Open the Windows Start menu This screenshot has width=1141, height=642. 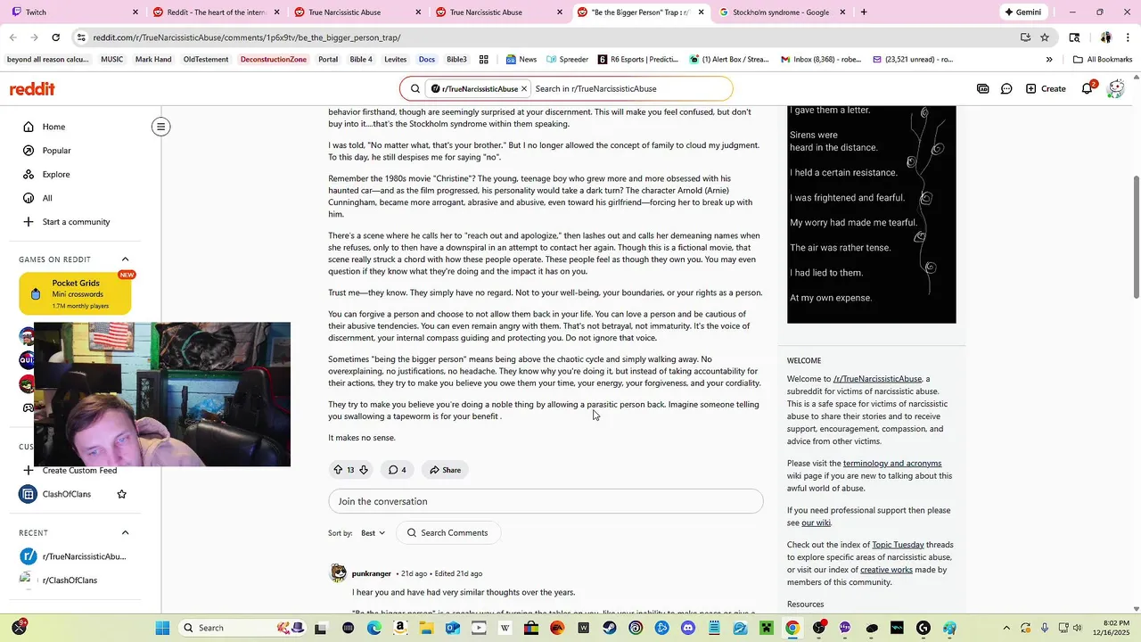162,628
